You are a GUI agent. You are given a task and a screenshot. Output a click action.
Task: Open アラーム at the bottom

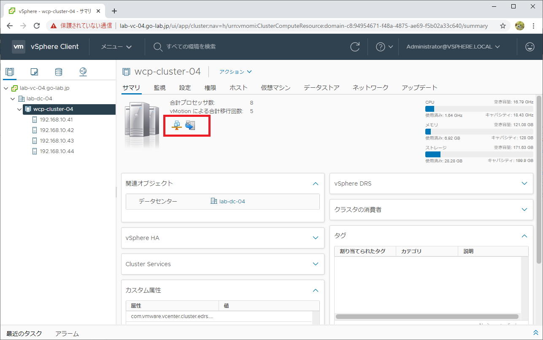(x=67, y=333)
